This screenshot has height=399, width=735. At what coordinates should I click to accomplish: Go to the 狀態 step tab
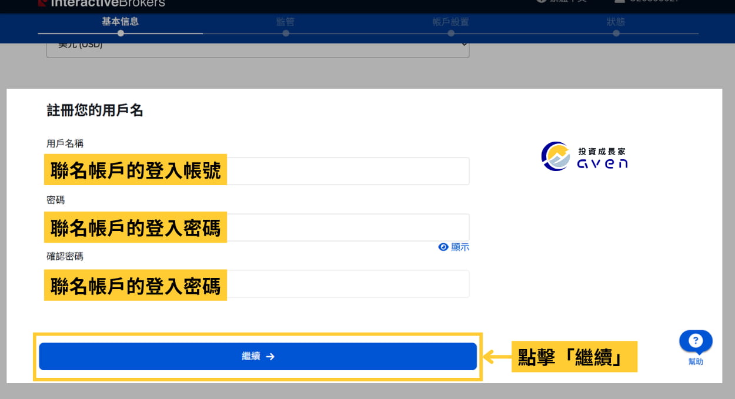click(x=616, y=22)
